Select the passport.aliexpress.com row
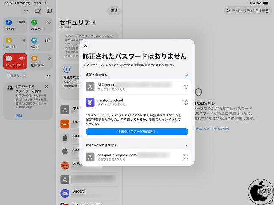274x205 pixels. click(137, 157)
